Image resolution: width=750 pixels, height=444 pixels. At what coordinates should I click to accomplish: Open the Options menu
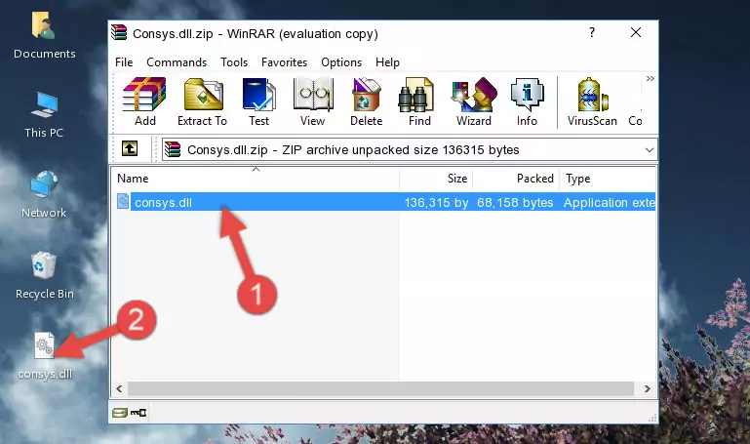[x=341, y=62]
